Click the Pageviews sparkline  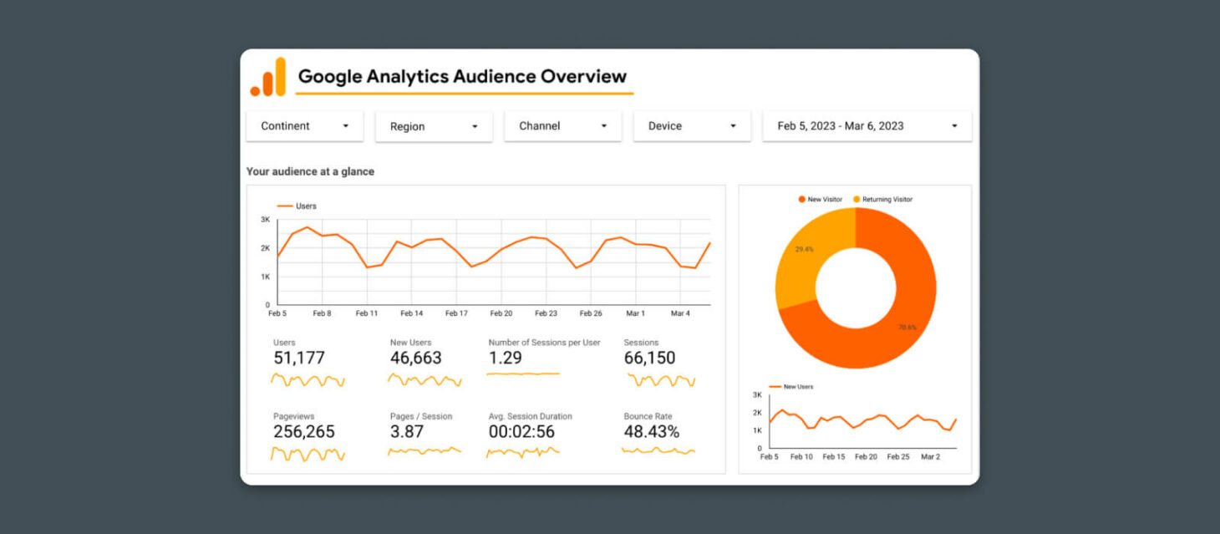click(308, 454)
